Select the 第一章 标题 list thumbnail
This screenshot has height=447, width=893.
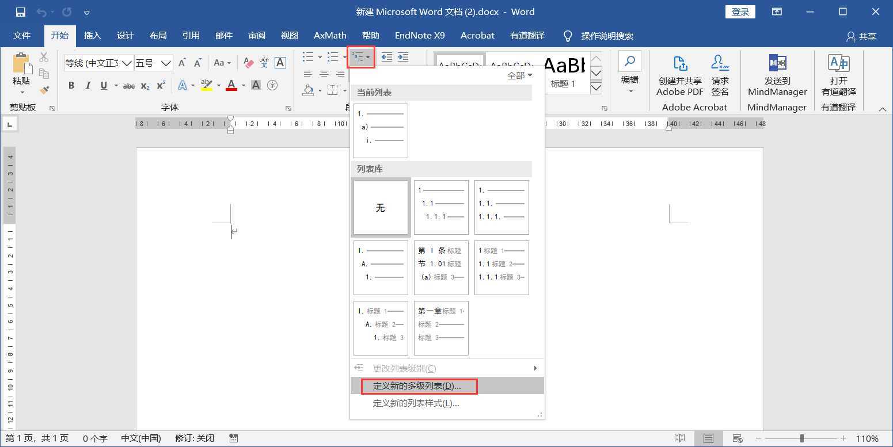coord(441,328)
